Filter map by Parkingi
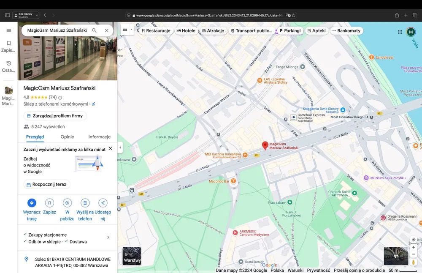422x273 pixels. [x=290, y=31]
